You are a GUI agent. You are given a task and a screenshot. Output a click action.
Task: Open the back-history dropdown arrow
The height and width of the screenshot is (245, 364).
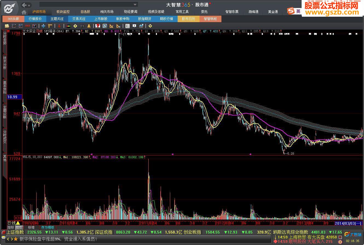coord(29,5)
